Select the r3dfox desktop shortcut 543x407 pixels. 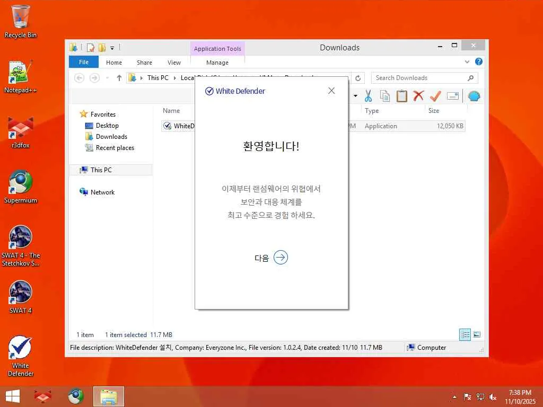21,132
